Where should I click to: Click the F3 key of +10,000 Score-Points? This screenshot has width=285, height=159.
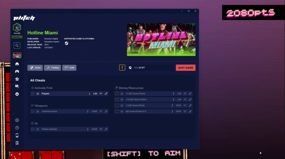click(x=185, y=100)
